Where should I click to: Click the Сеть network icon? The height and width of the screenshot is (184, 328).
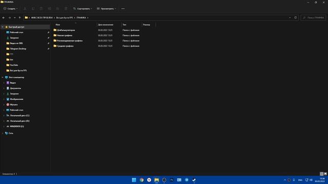pos(7,133)
